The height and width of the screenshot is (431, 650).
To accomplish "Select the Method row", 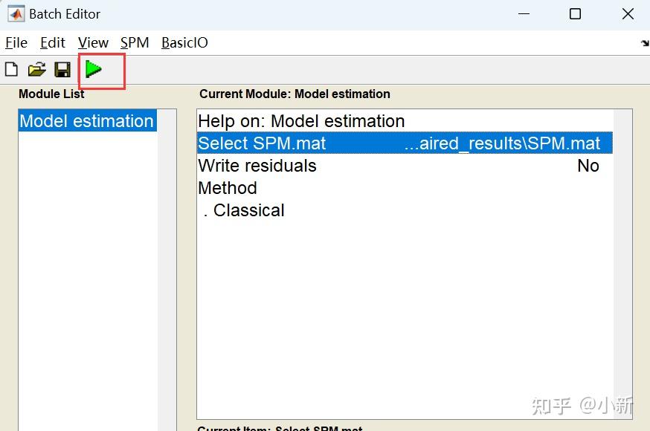I will [x=228, y=188].
